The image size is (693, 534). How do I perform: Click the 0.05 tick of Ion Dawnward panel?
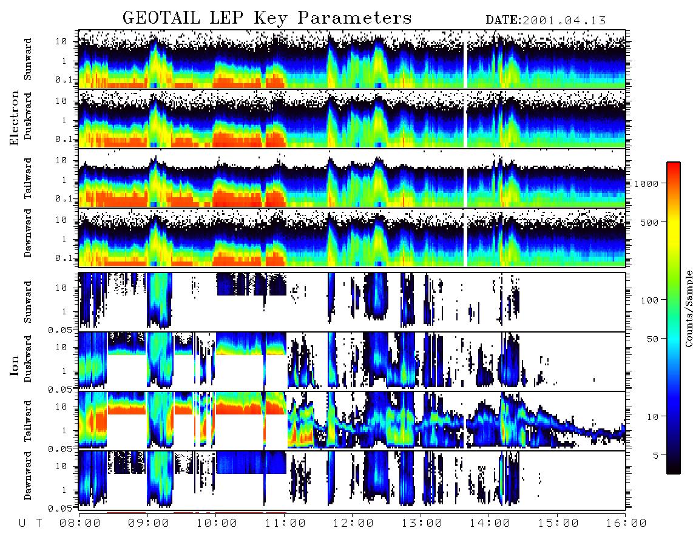[x=60, y=509]
